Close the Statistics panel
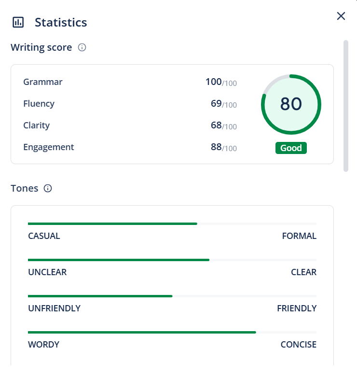Image resolution: width=357 pixels, height=377 pixels. pos(341,16)
